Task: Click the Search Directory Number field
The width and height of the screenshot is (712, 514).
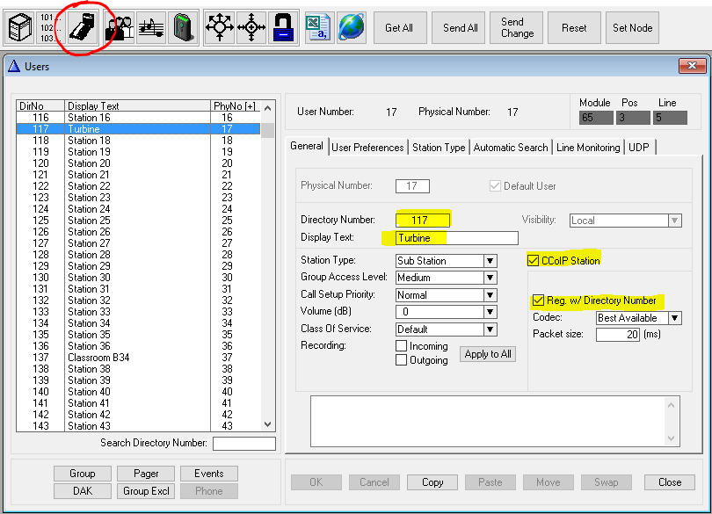Action: (x=243, y=444)
